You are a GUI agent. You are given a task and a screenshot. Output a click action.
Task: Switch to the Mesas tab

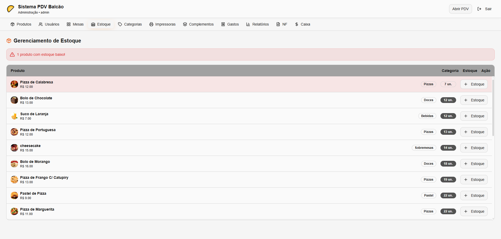click(75, 24)
